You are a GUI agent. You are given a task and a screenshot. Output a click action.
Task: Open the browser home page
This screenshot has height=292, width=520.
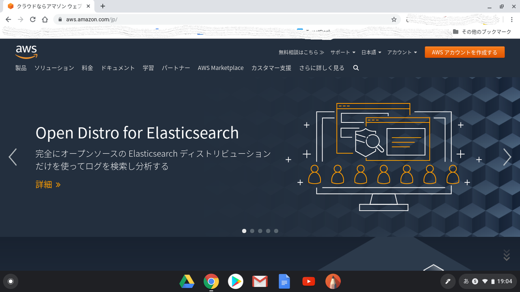45,19
